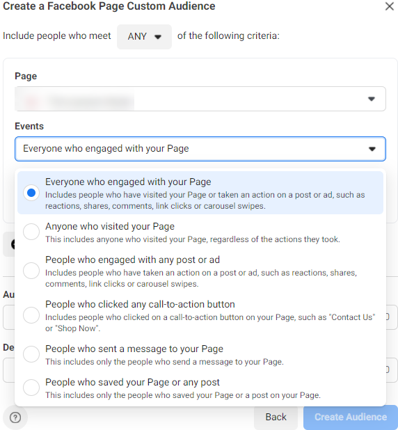Choose People who clicked any call-to-action button
The width and height of the screenshot is (398, 430).
click(x=31, y=315)
